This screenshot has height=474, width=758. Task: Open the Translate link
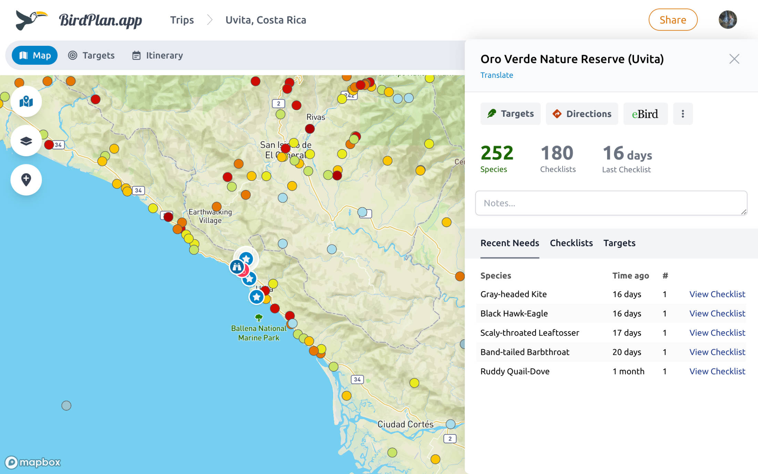(x=496, y=75)
